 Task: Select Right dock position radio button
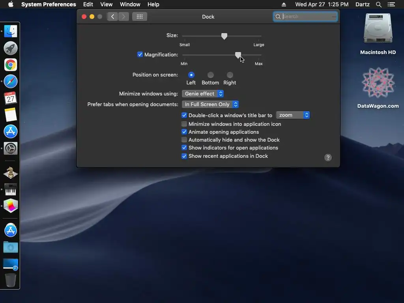coord(230,75)
